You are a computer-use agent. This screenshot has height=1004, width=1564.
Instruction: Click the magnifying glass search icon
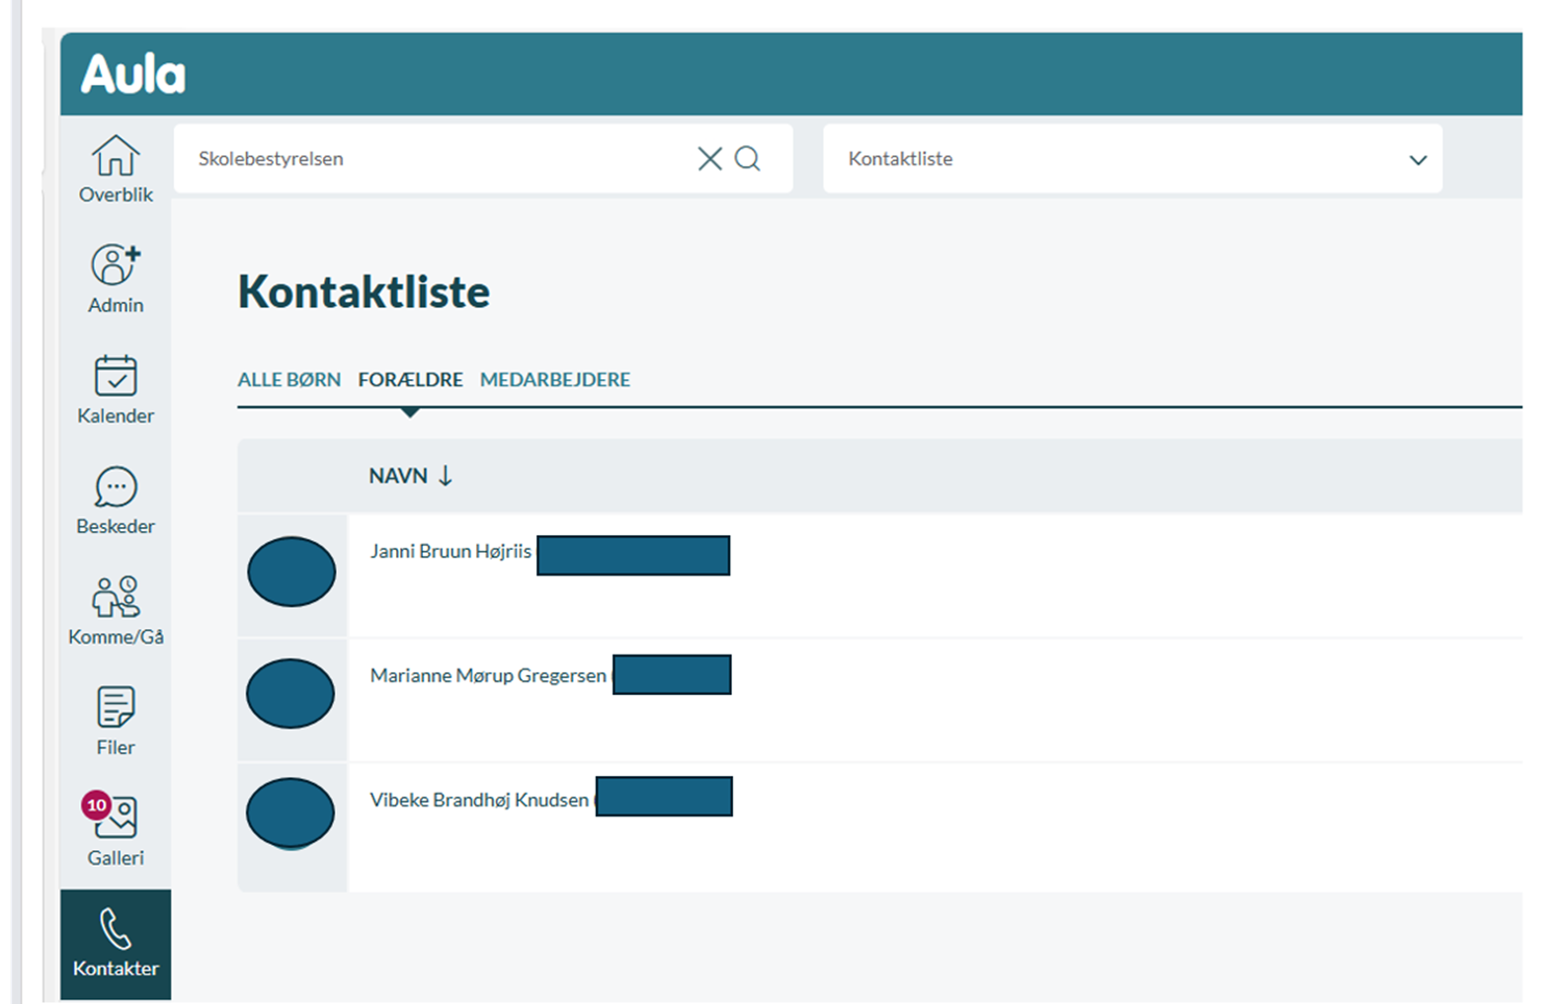point(748,159)
